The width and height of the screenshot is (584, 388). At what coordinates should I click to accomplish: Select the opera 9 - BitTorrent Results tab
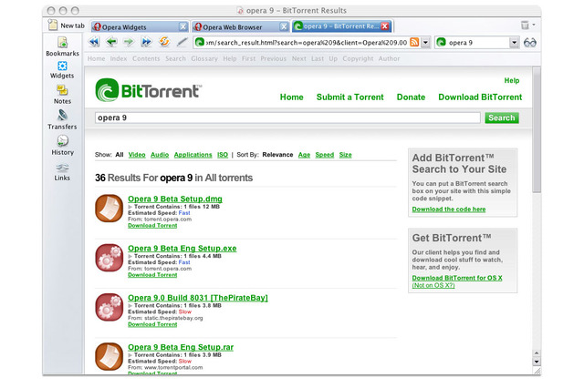[x=342, y=26]
